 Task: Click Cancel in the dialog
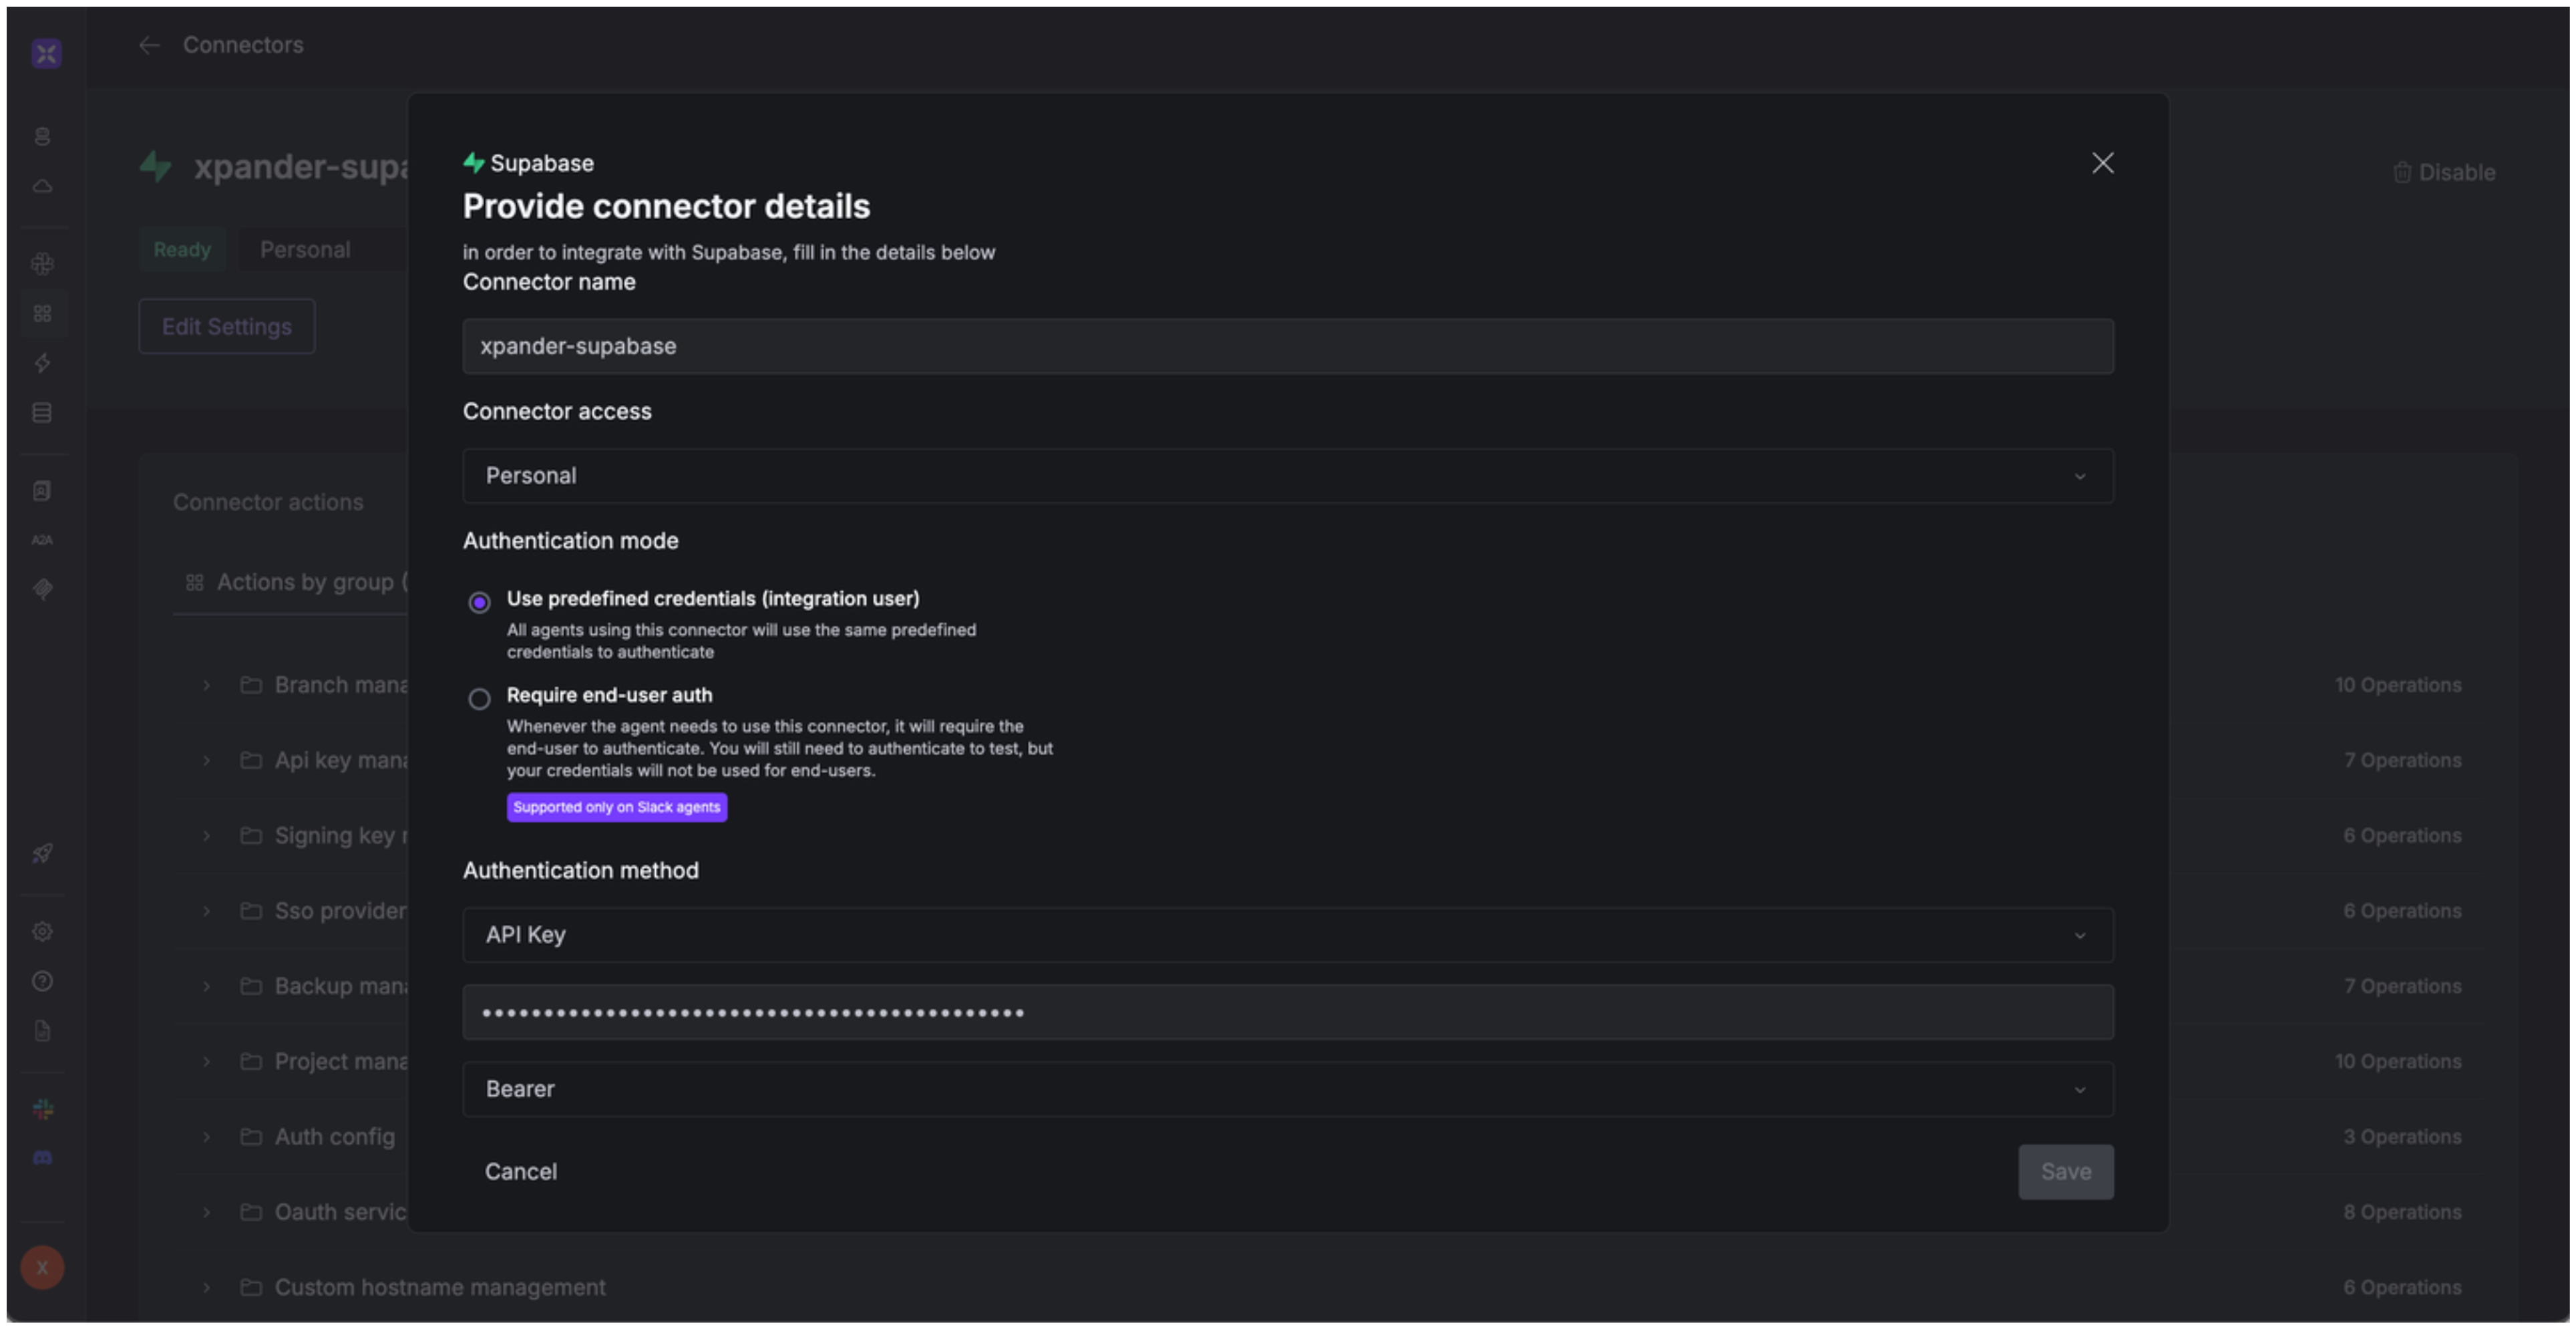[520, 1172]
